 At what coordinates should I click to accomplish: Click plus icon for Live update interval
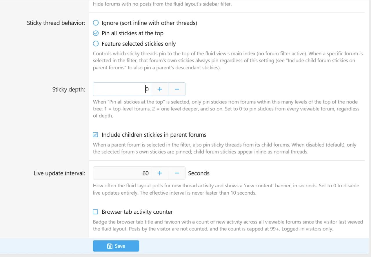tap(159, 173)
